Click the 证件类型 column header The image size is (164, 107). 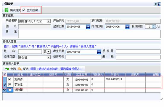[x=35, y=74]
